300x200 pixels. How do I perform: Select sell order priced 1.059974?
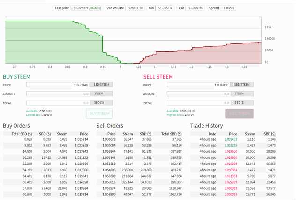coord(140,188)
